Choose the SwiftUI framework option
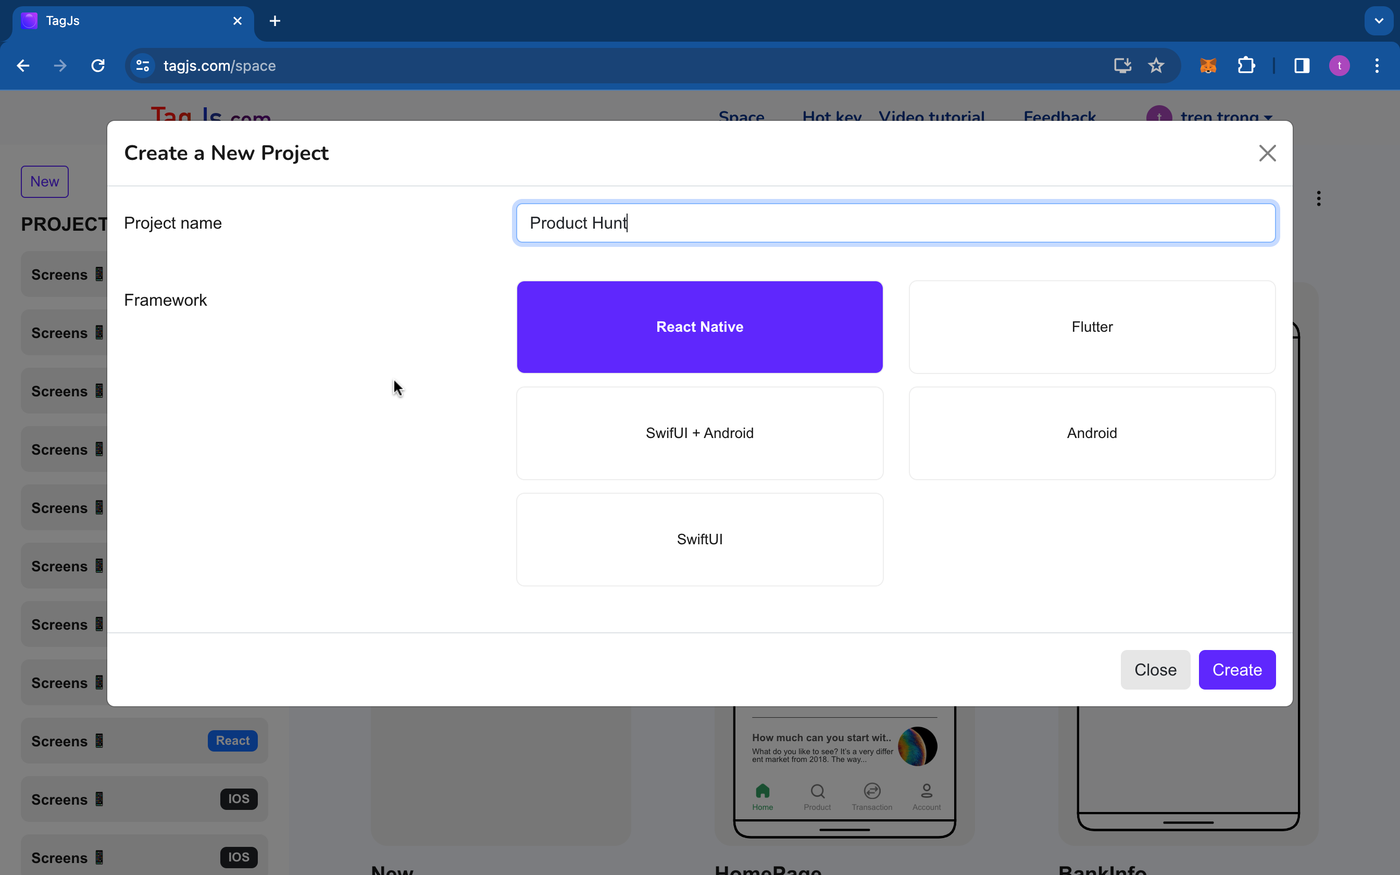This screenshot has height=875, width=1400. (x=699, y=540)
